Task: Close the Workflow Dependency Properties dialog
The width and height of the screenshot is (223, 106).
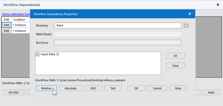Action: tap(190, 14)
